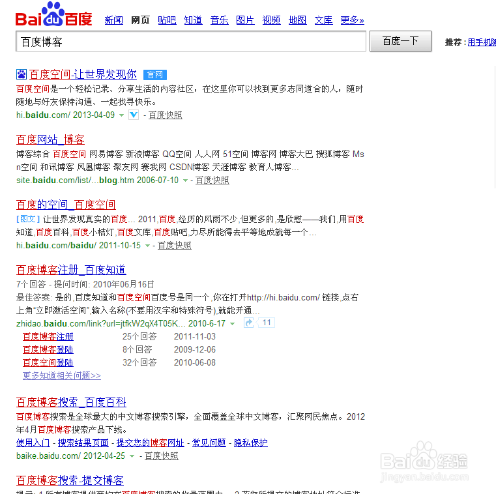This screenshot has width=496, height=494.
Task: Open the 使用入门 link
Action: click(x=33, y=443)
